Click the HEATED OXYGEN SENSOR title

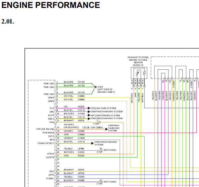(x=138, y=61)
